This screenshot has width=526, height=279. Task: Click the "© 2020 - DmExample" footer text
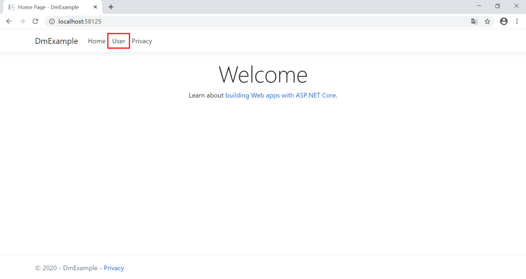[66, 268]
